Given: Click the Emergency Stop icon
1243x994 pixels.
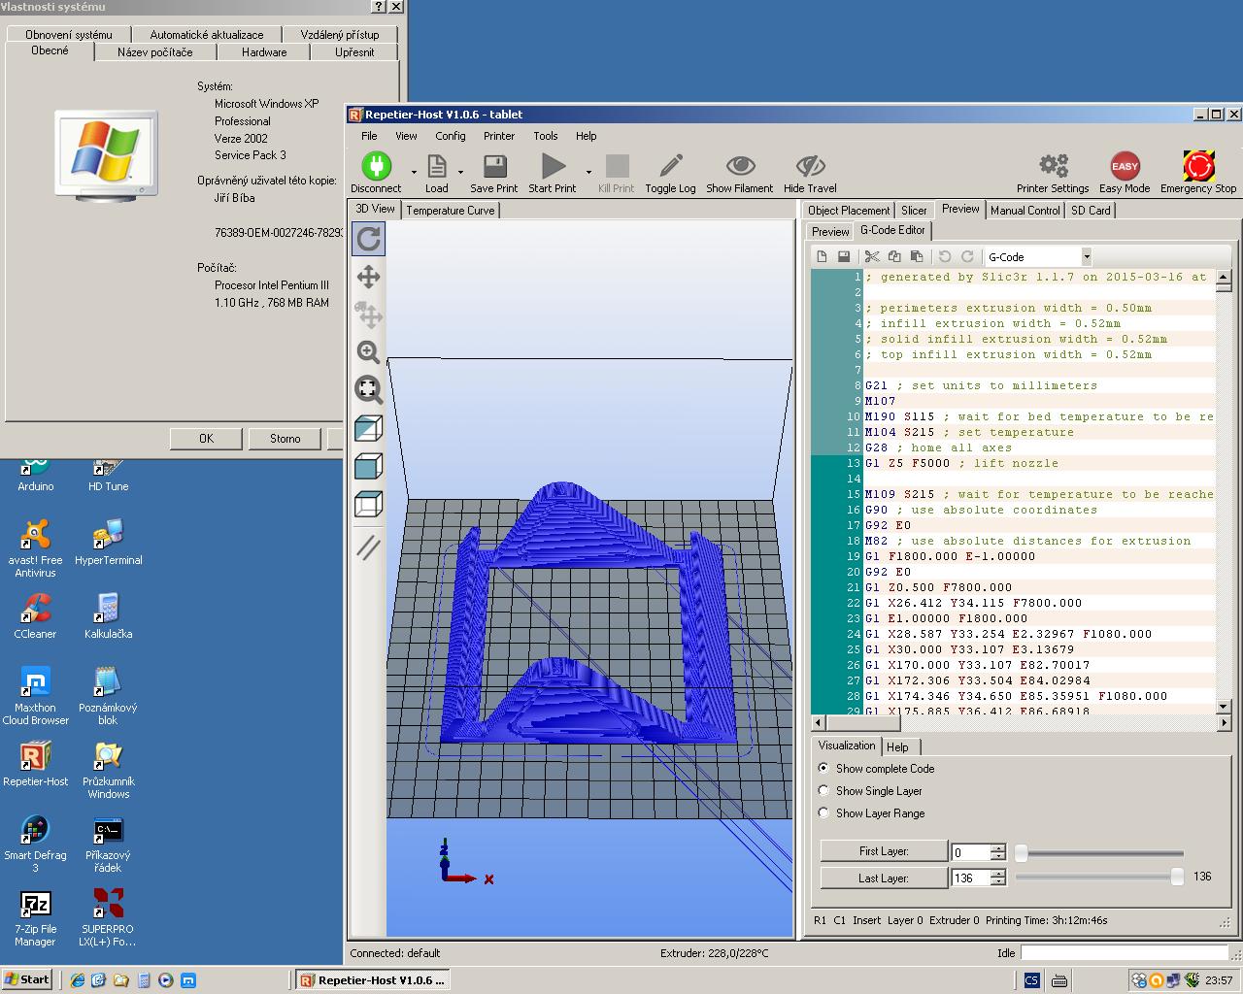Looking at the screenshot, I should coord(1198,166).
